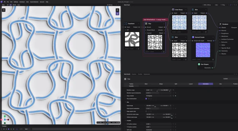Click the Transform node preview thumbnail
Viewport: 238px width, 131px height.
point(132,39)
